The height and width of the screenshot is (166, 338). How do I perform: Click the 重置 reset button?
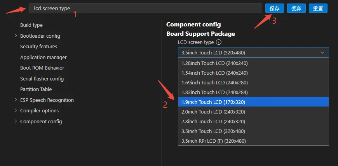(318, 8)
